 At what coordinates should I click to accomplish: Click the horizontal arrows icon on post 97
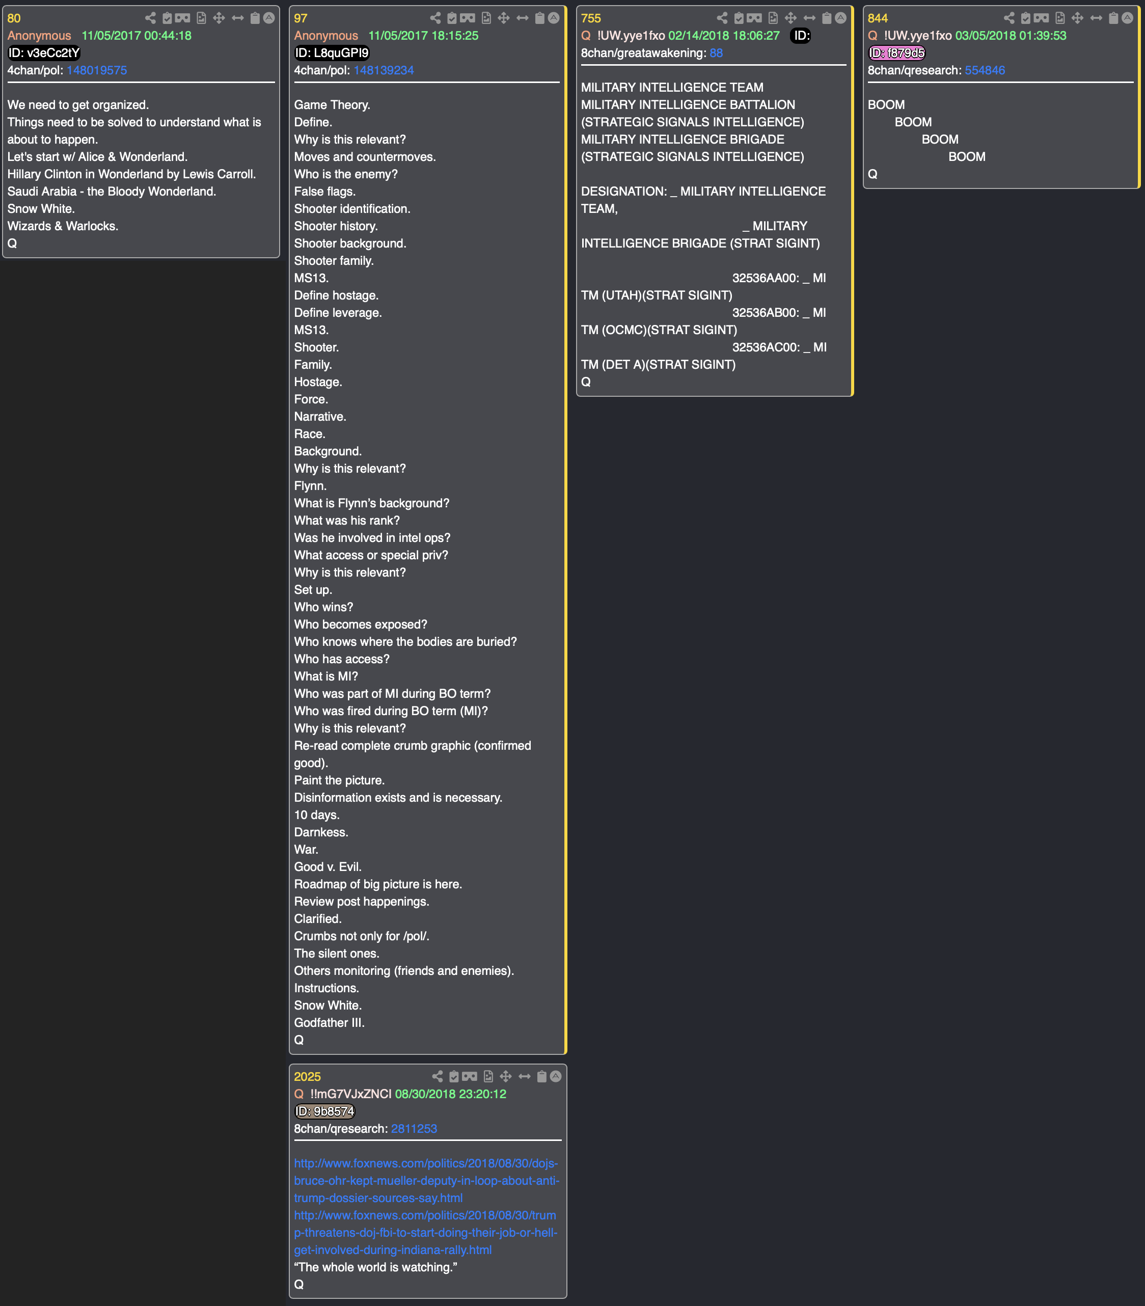pos(523,18)
